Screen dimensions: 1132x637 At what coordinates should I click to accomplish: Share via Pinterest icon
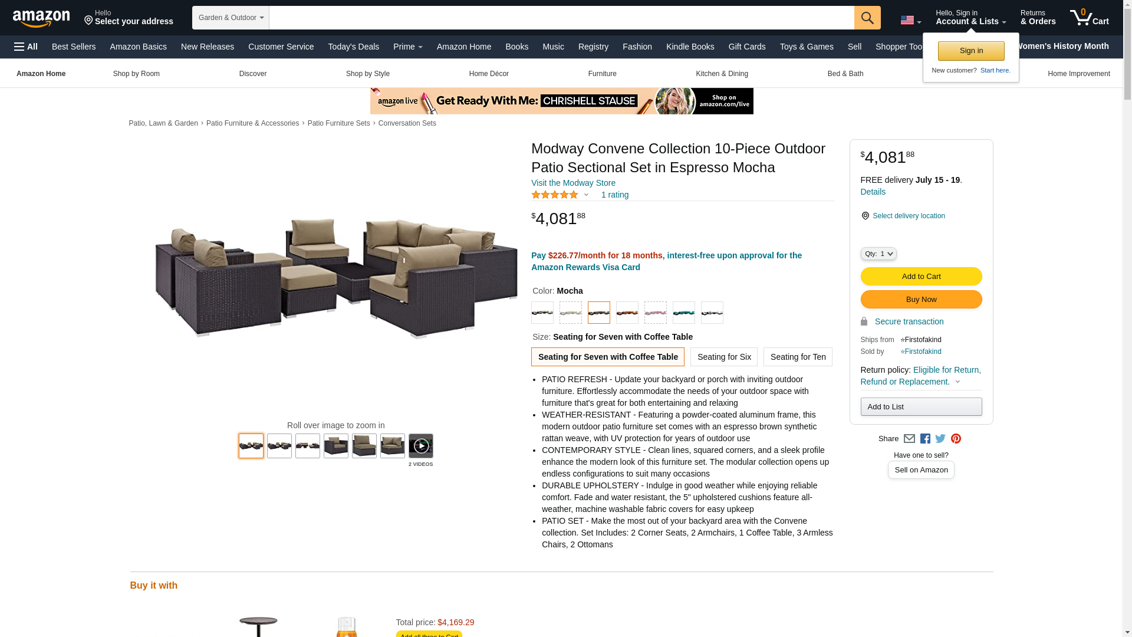pyautogui.click(x=956, y=439)
